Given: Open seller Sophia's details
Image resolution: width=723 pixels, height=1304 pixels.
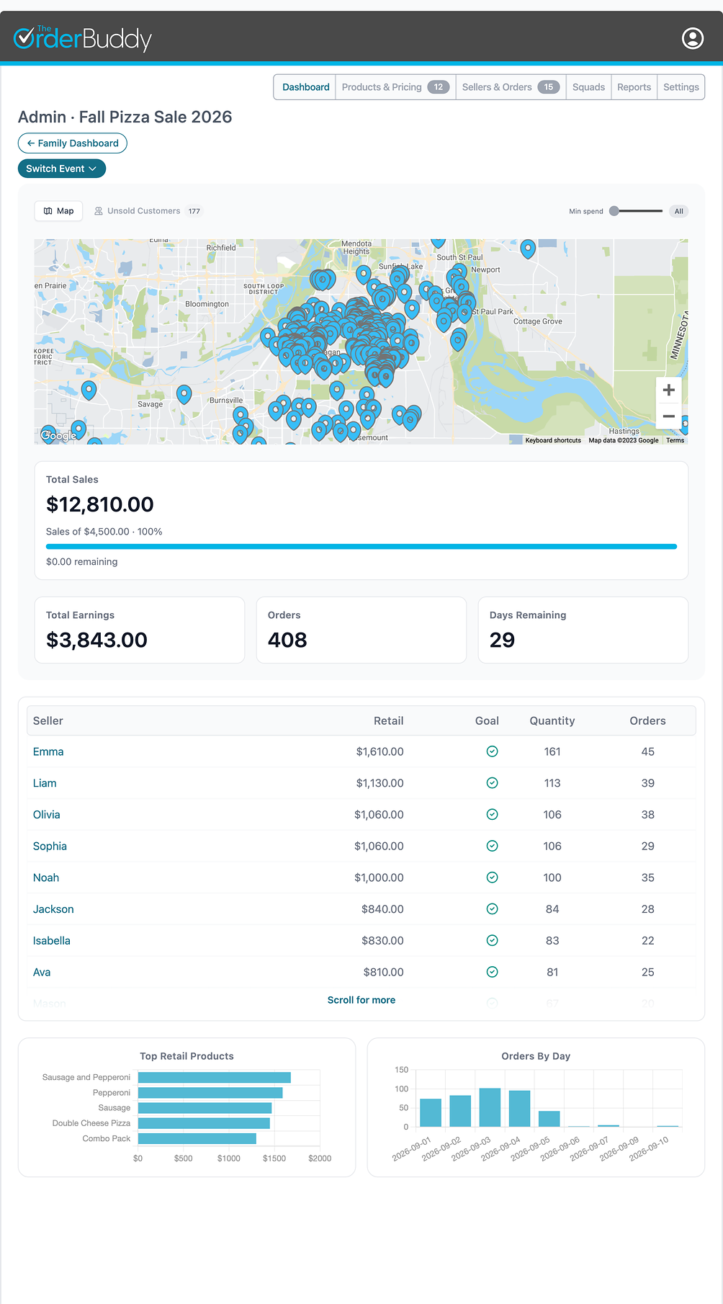Looking at the screenshot, I should tap(50, 846).
